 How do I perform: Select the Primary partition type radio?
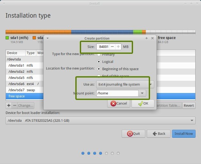coord(99,55)
